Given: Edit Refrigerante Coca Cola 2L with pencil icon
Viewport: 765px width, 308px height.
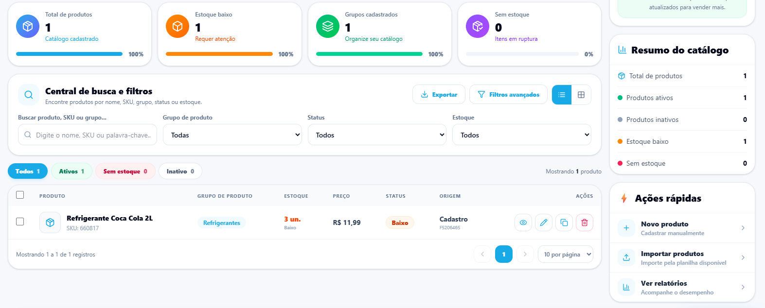Looking at the screenshot, I should point(544,222).
